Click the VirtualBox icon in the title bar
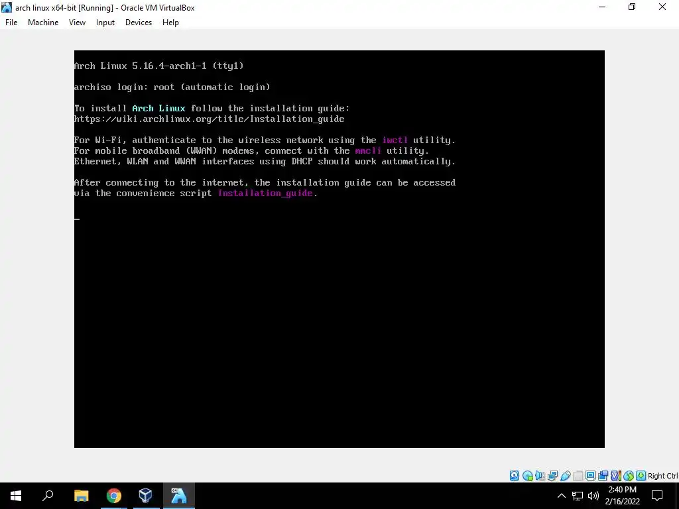679x509 pixels. coord(7,7)
